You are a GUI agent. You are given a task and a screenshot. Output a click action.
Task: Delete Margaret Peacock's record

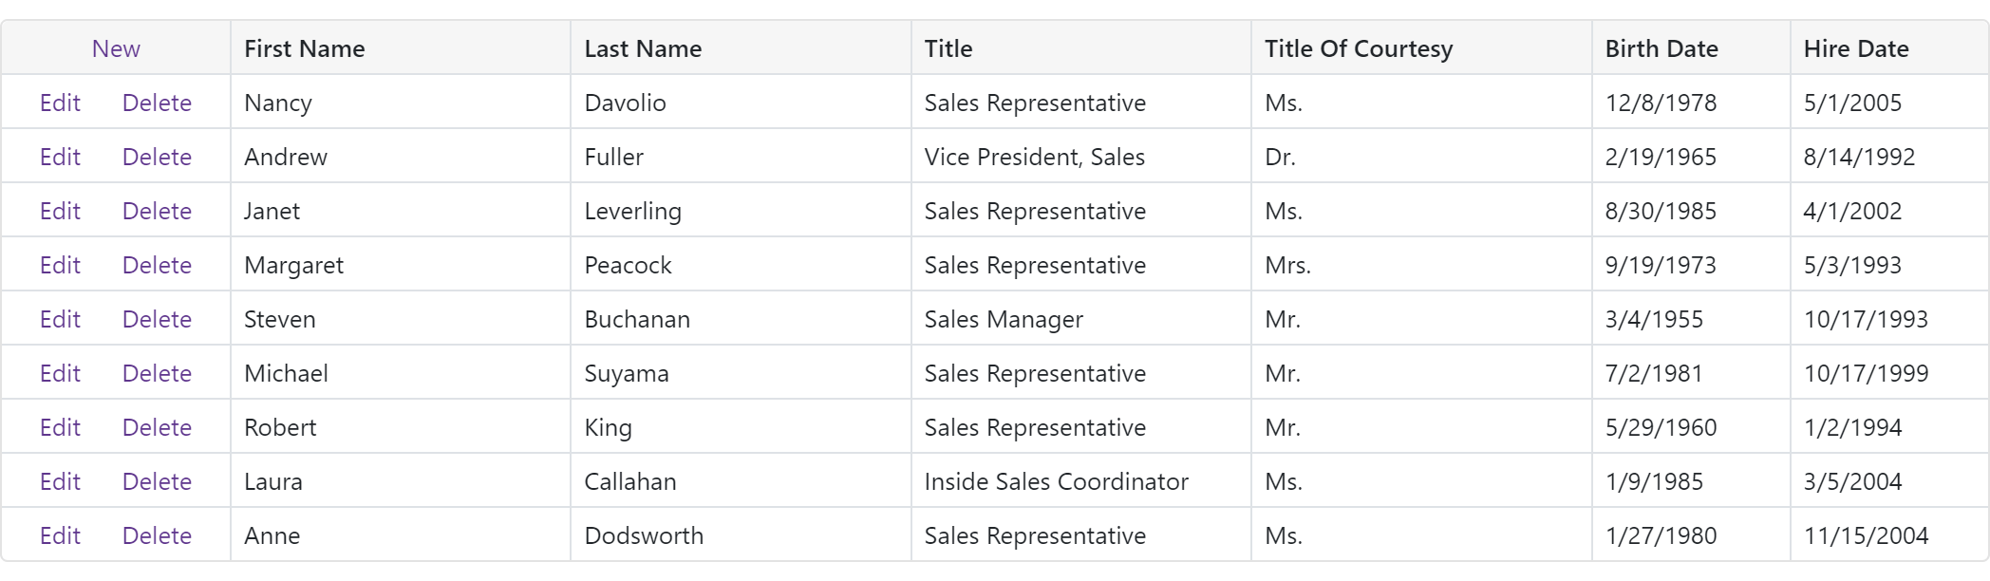click(x=157, y=265)
